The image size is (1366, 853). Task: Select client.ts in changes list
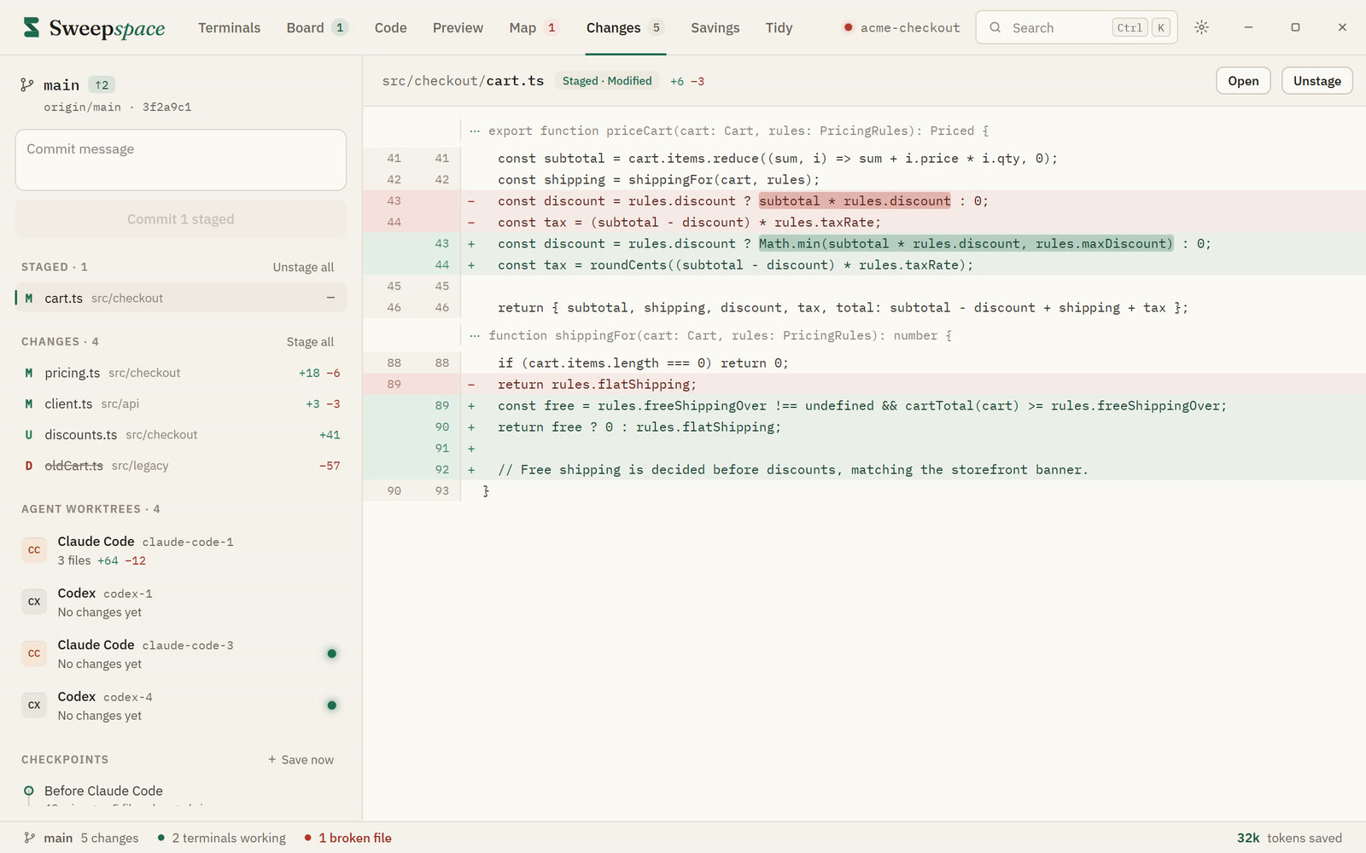click(181, 403)
